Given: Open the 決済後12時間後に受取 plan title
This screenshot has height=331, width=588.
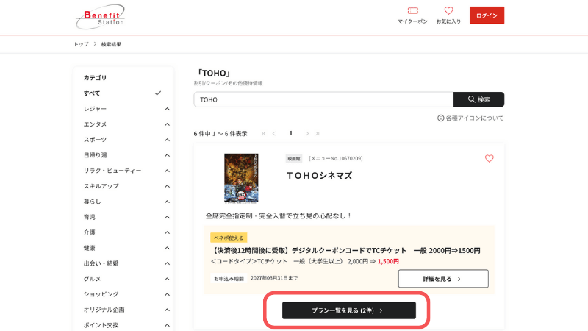Looking at the screenshot, I should (345, 250).
